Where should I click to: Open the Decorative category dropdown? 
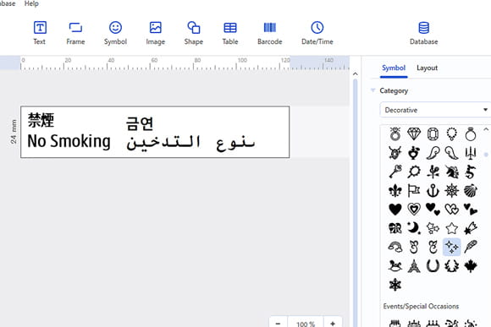[436, 110]
